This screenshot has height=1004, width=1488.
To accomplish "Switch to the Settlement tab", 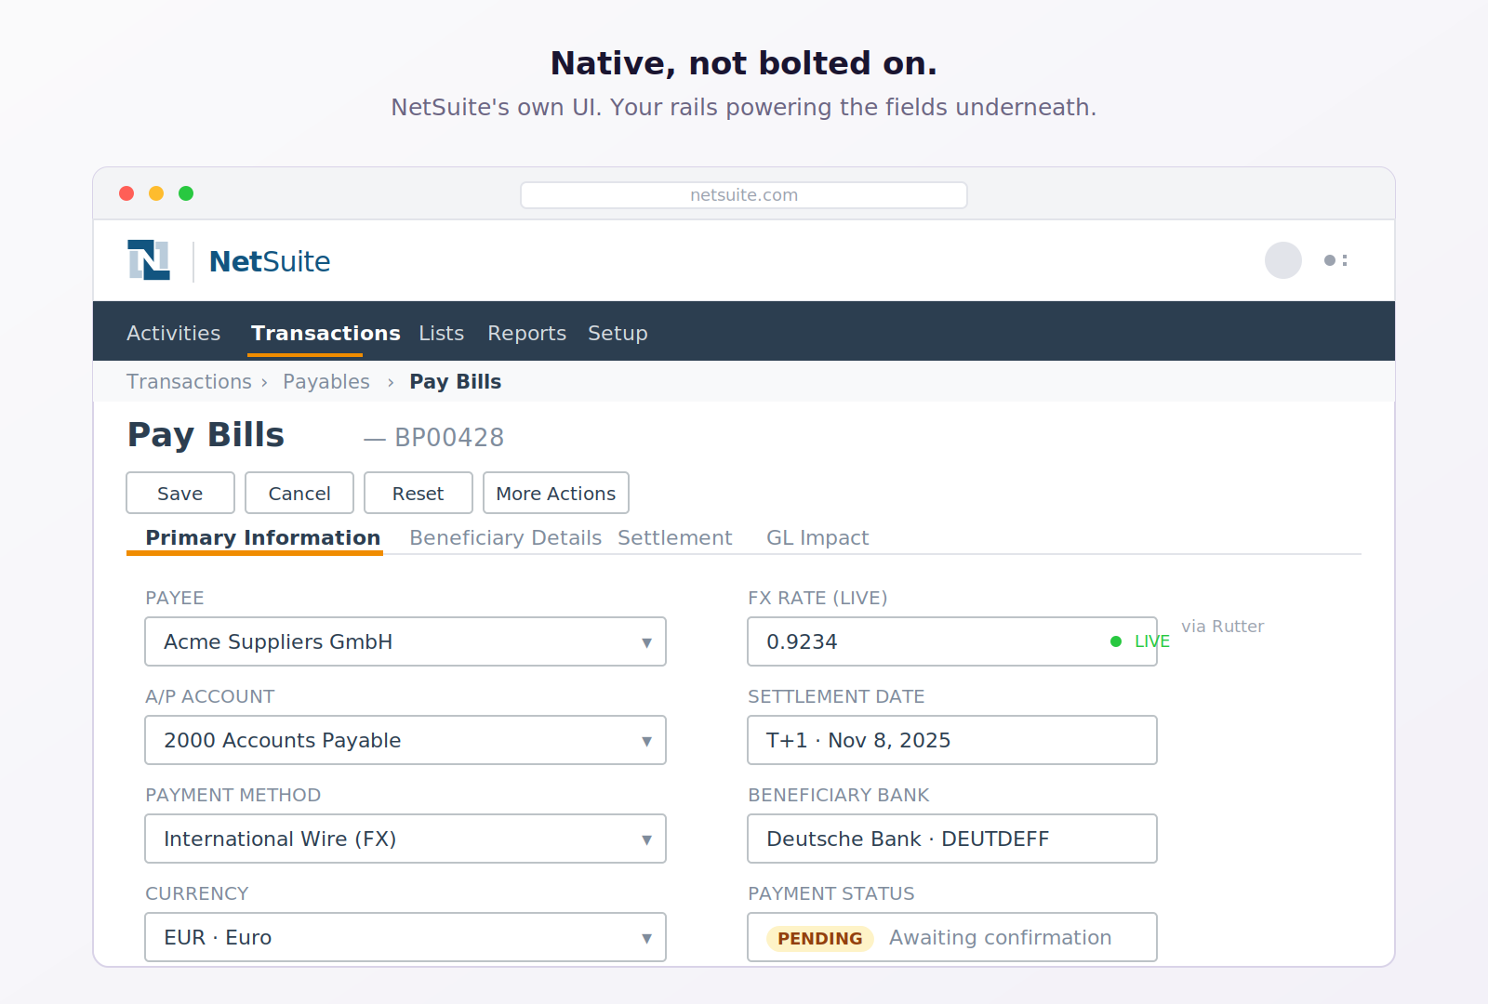I will tap(675, 538).
